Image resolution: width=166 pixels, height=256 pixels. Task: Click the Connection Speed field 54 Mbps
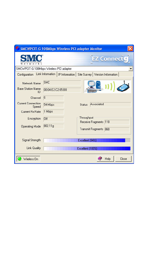coord(53,105)
